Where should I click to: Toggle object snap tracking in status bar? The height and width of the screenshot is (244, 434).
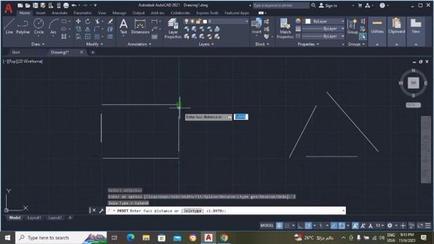click(x=334, y=226)
